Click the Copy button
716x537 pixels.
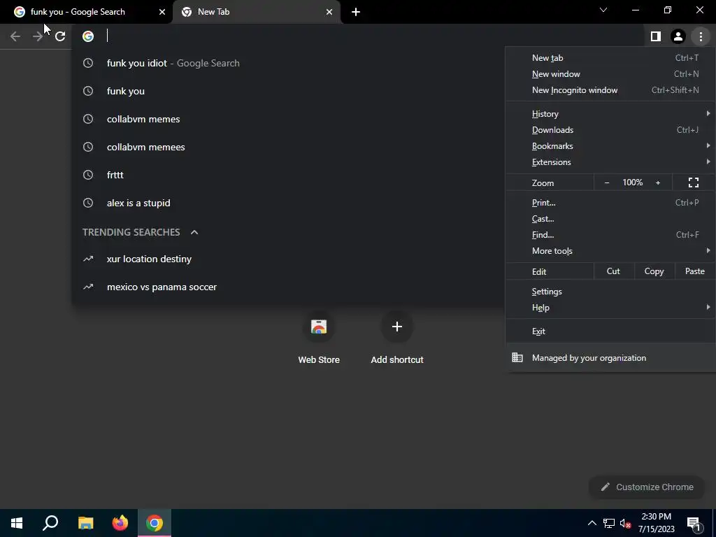click(654, 271)
